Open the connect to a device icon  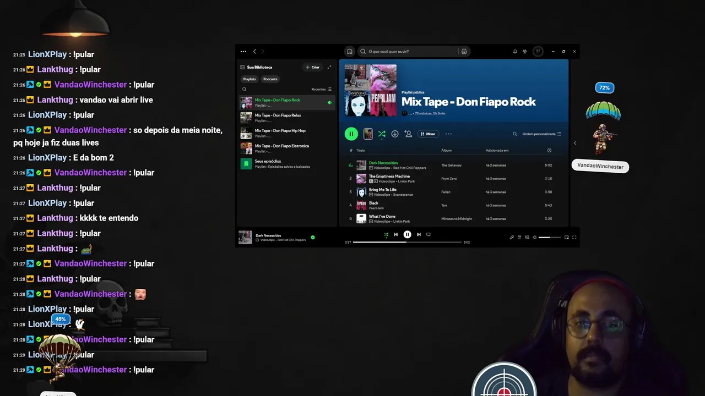(527, 237)
